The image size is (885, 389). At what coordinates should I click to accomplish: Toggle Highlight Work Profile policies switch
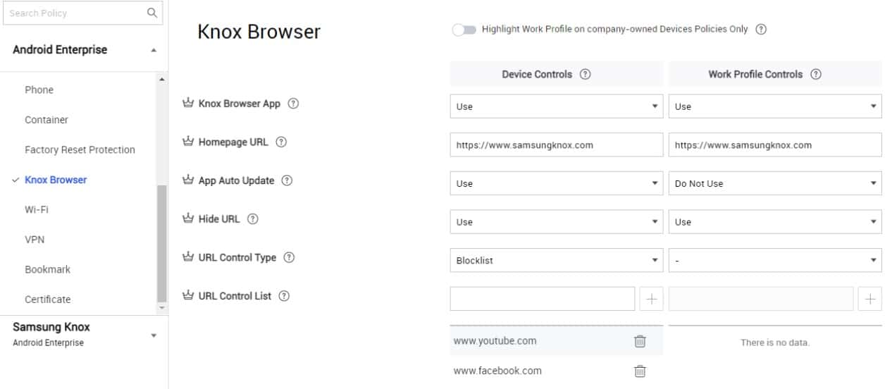pyautogui.click(x=464, y=30)
